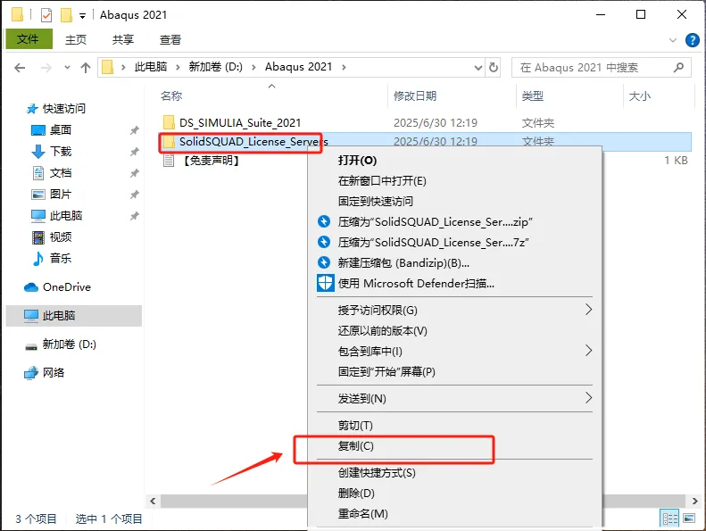Click 新加卷 (D:) breadcrumb in address bar
Image resolution: width=706 pixels, height=531 pixels.
click(215, 67)
